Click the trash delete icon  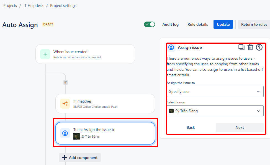tap(250, 47)
